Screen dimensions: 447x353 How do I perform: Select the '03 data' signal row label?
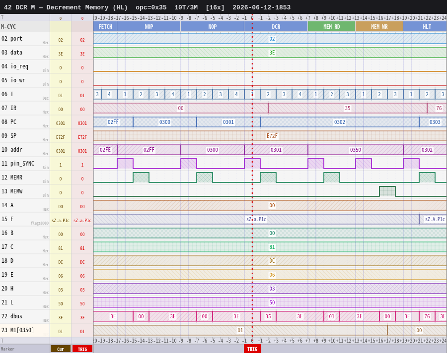12,53
